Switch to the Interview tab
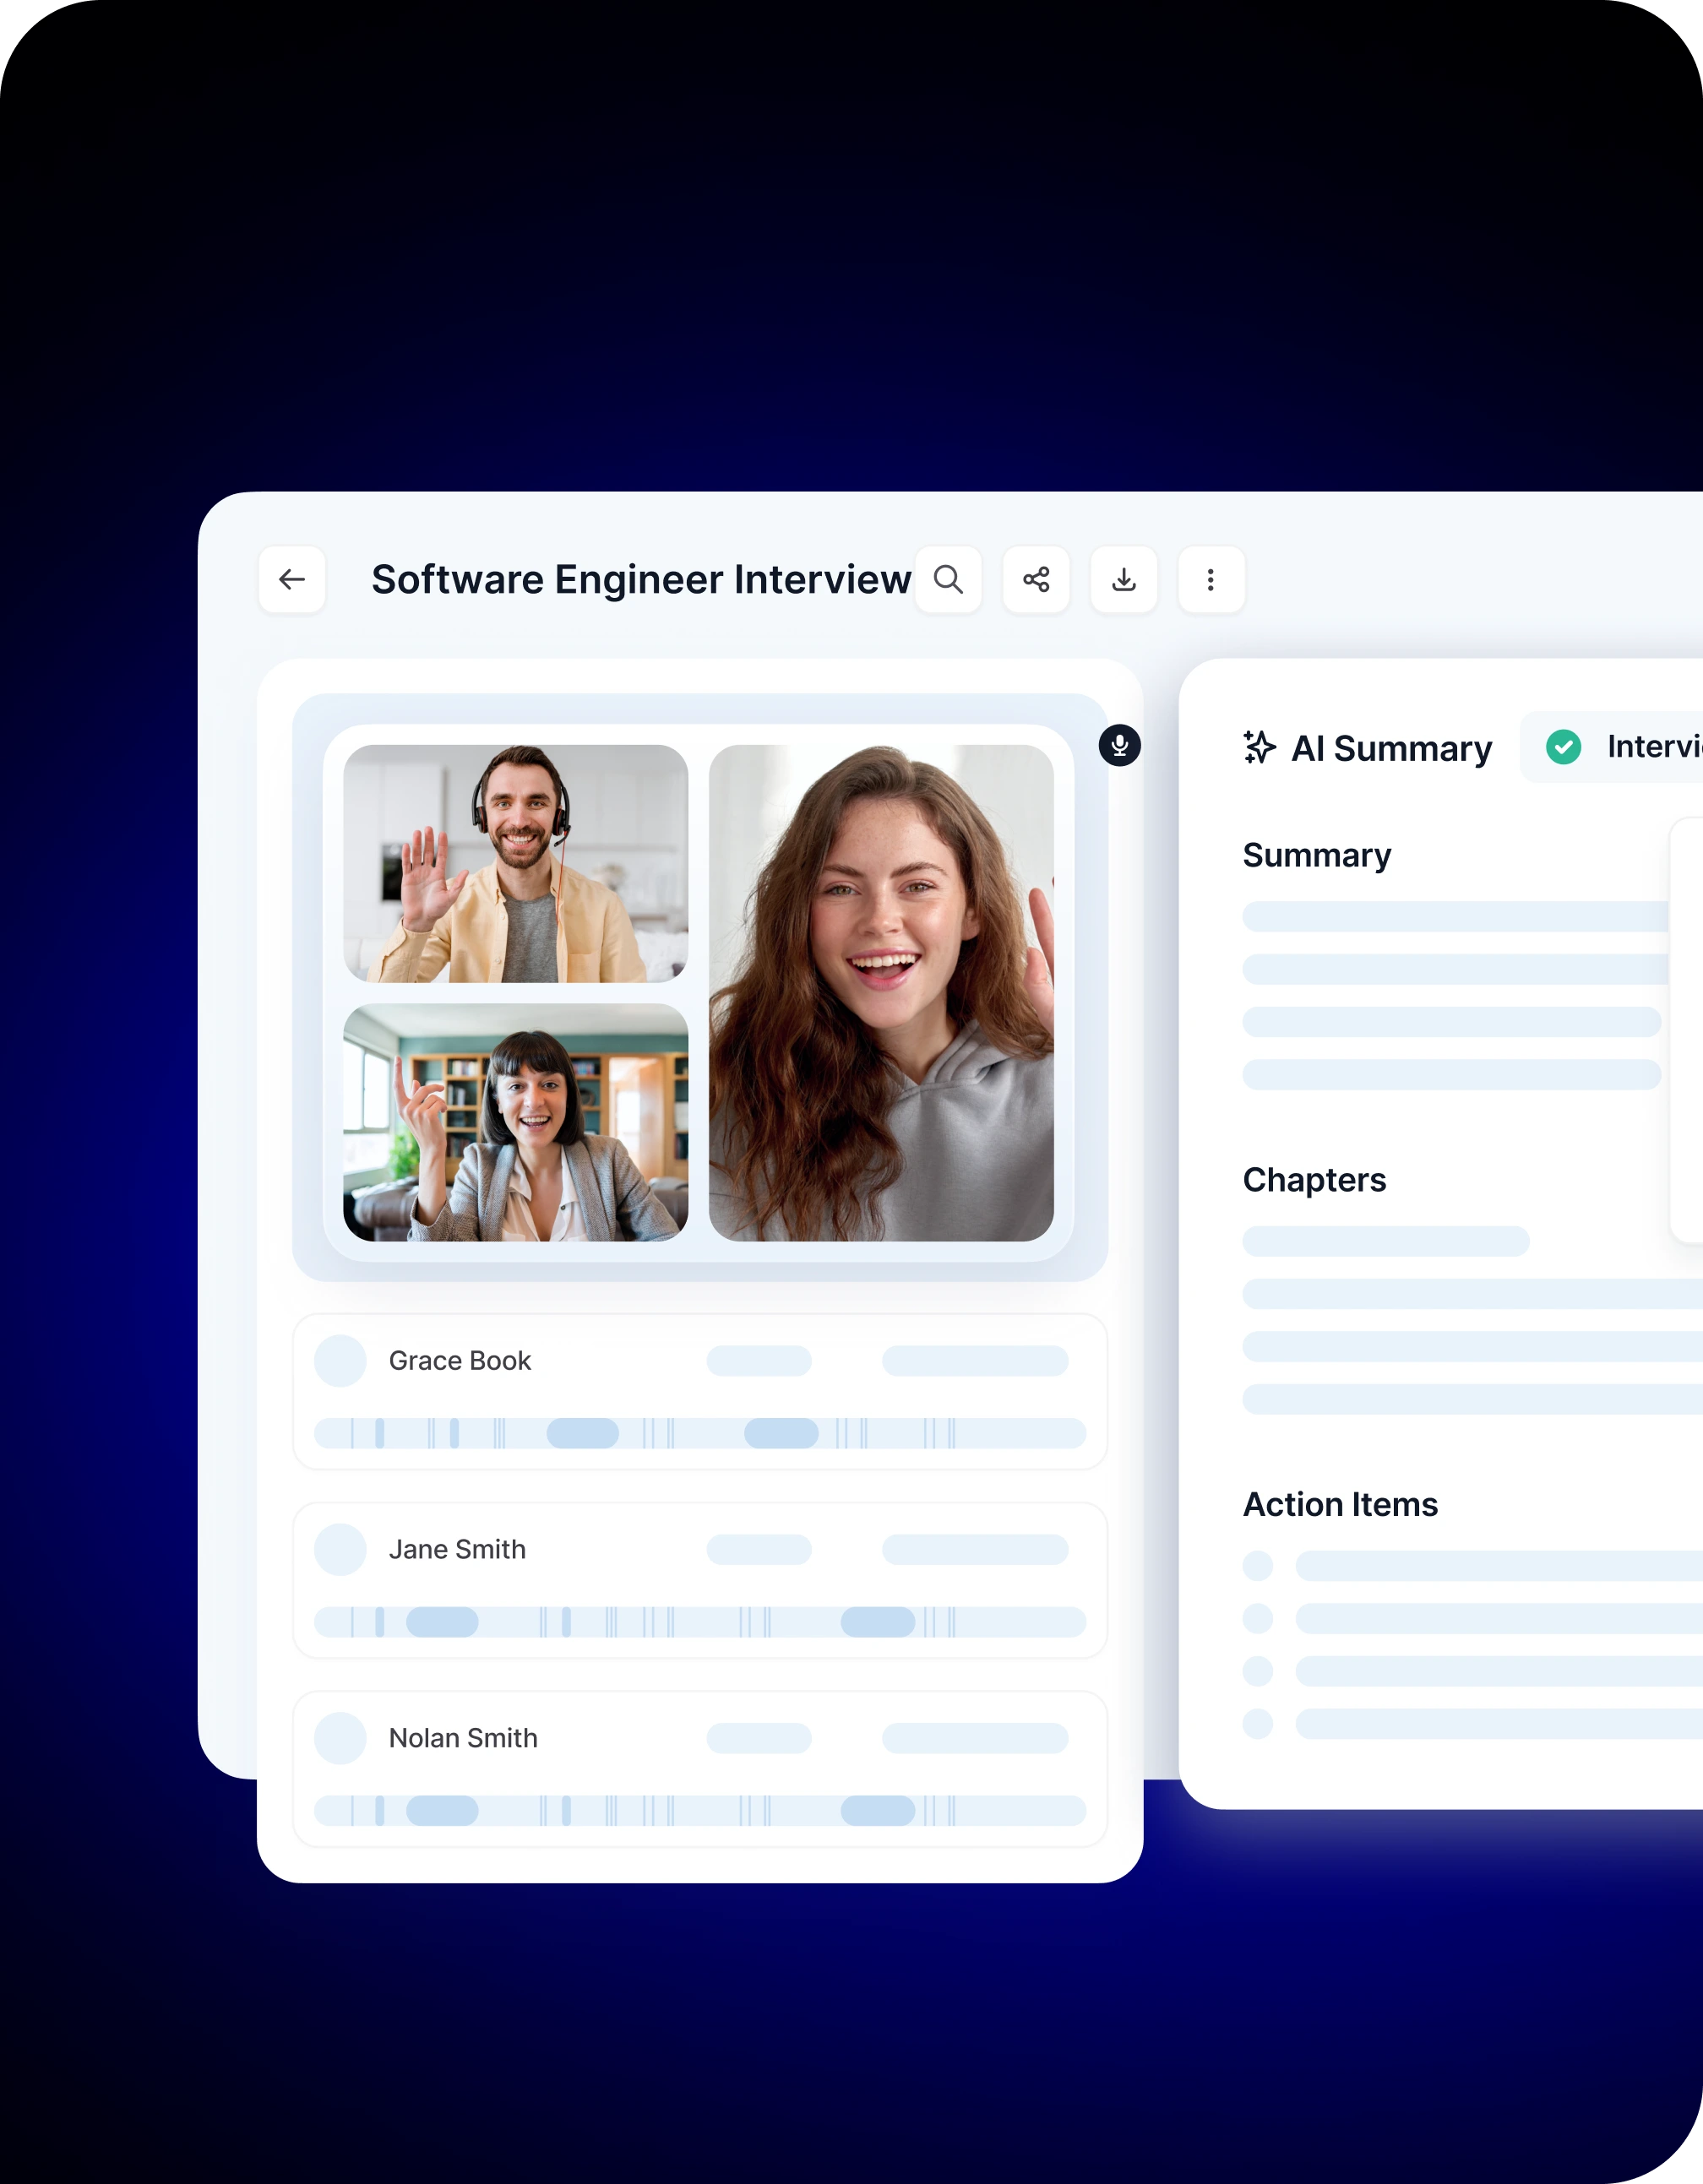Screen dimensions: 1703x2184 pos(1652,746)
